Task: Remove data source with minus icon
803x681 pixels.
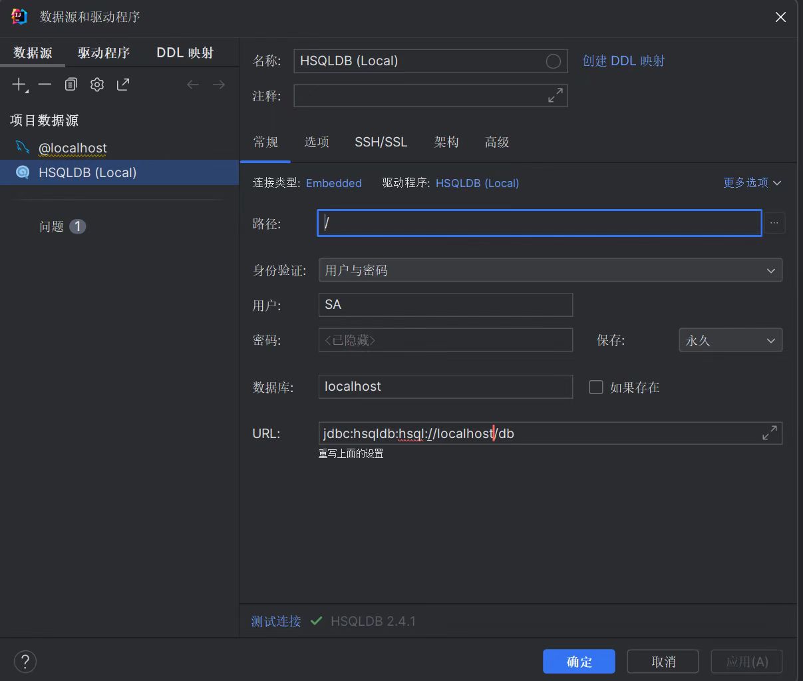Action: (45, 85)
